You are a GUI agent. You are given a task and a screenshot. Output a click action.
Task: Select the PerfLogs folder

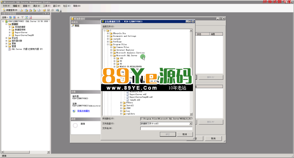117,42
